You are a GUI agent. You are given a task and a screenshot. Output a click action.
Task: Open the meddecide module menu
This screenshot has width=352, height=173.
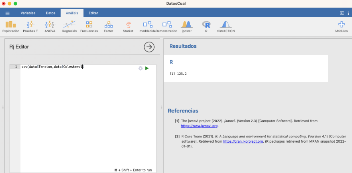point(147,26)
